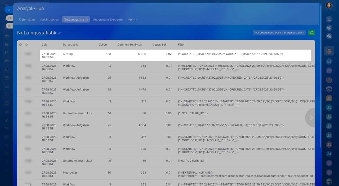339x186 pixels.
Task: Open table settings via gear icon
Action: coord(20,45)
